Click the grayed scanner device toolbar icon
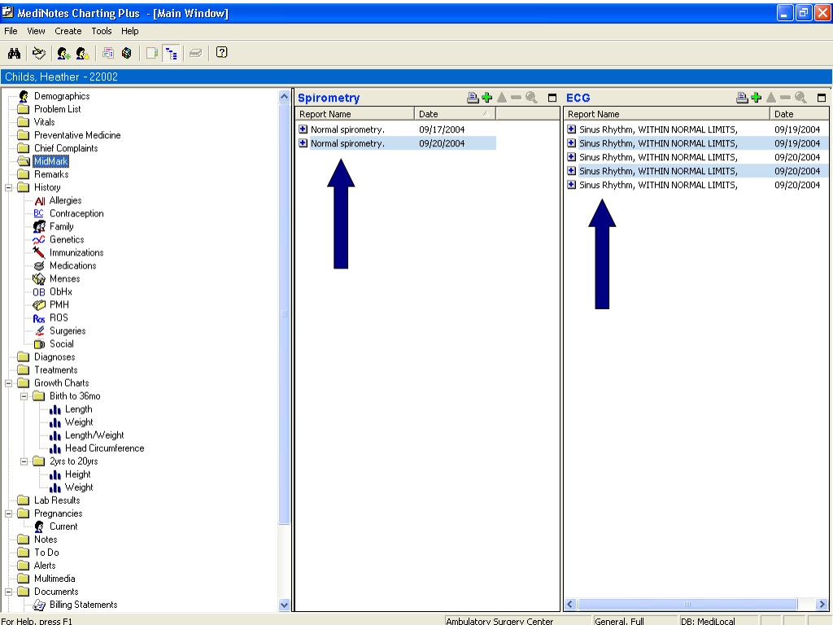Image resolution: width=833 pixels, height=625 pixels. (x=195, y=53)
